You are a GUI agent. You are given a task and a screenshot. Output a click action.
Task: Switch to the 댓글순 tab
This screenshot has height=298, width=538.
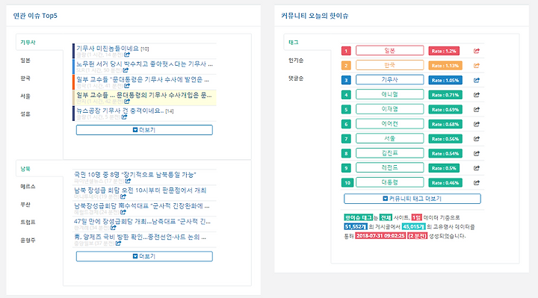296,78
